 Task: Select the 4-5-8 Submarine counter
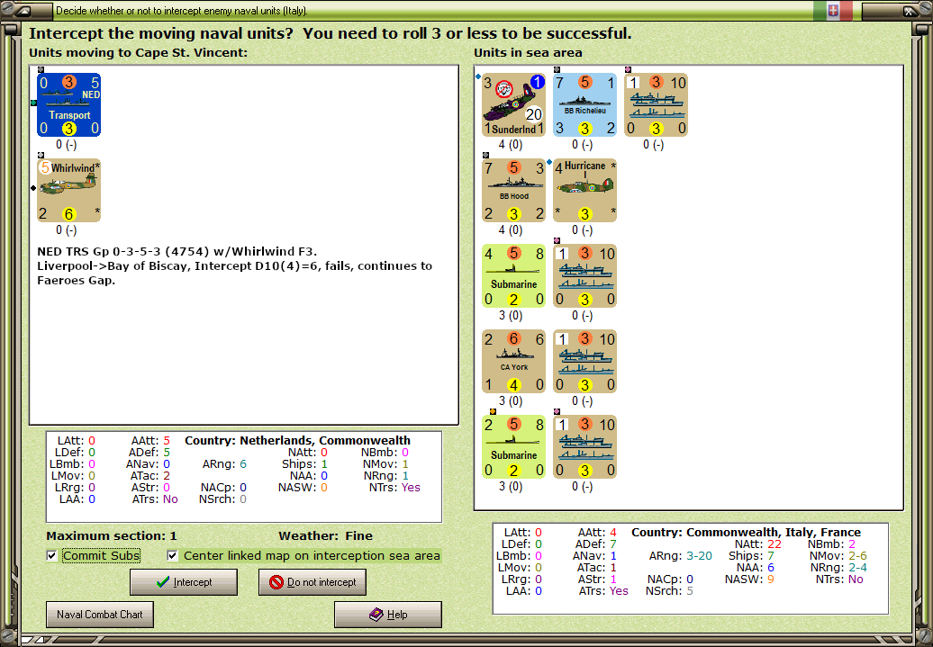pyautogui.click(x=513, y=276)
